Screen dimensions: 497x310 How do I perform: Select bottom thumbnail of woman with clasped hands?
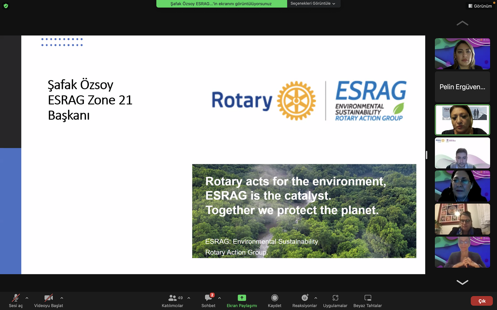click(463, 252)
